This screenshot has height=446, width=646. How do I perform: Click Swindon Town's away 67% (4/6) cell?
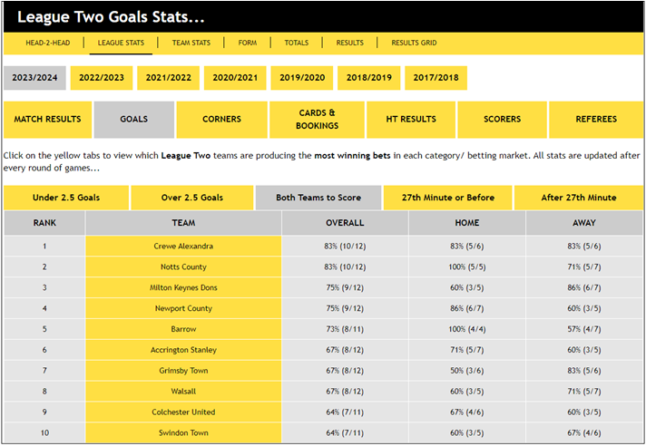[584, 432]
